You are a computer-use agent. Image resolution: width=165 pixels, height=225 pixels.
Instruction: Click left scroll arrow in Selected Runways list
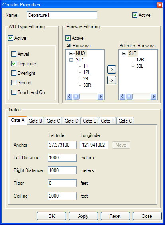click(122, 96)
